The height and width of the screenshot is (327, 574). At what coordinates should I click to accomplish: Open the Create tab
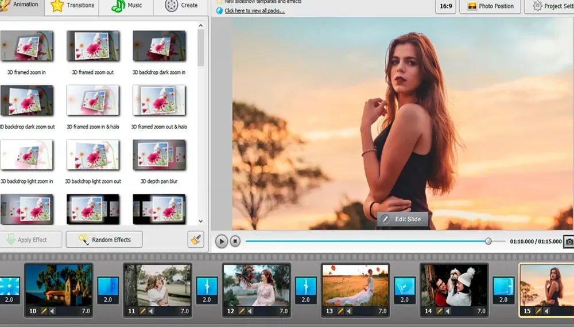[181, 6]
